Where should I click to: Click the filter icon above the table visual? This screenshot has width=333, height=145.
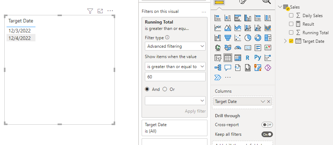coord(90,11)
